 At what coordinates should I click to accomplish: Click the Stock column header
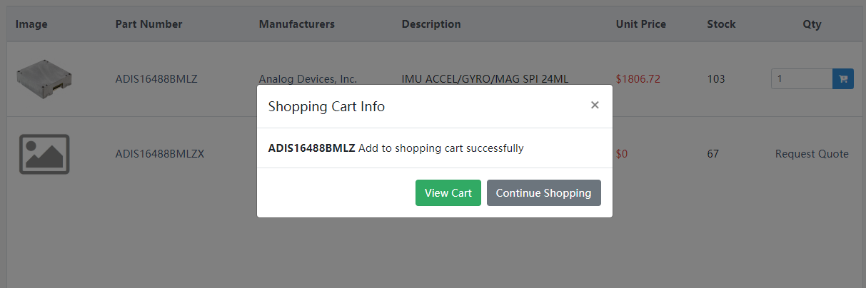(721, 24)
